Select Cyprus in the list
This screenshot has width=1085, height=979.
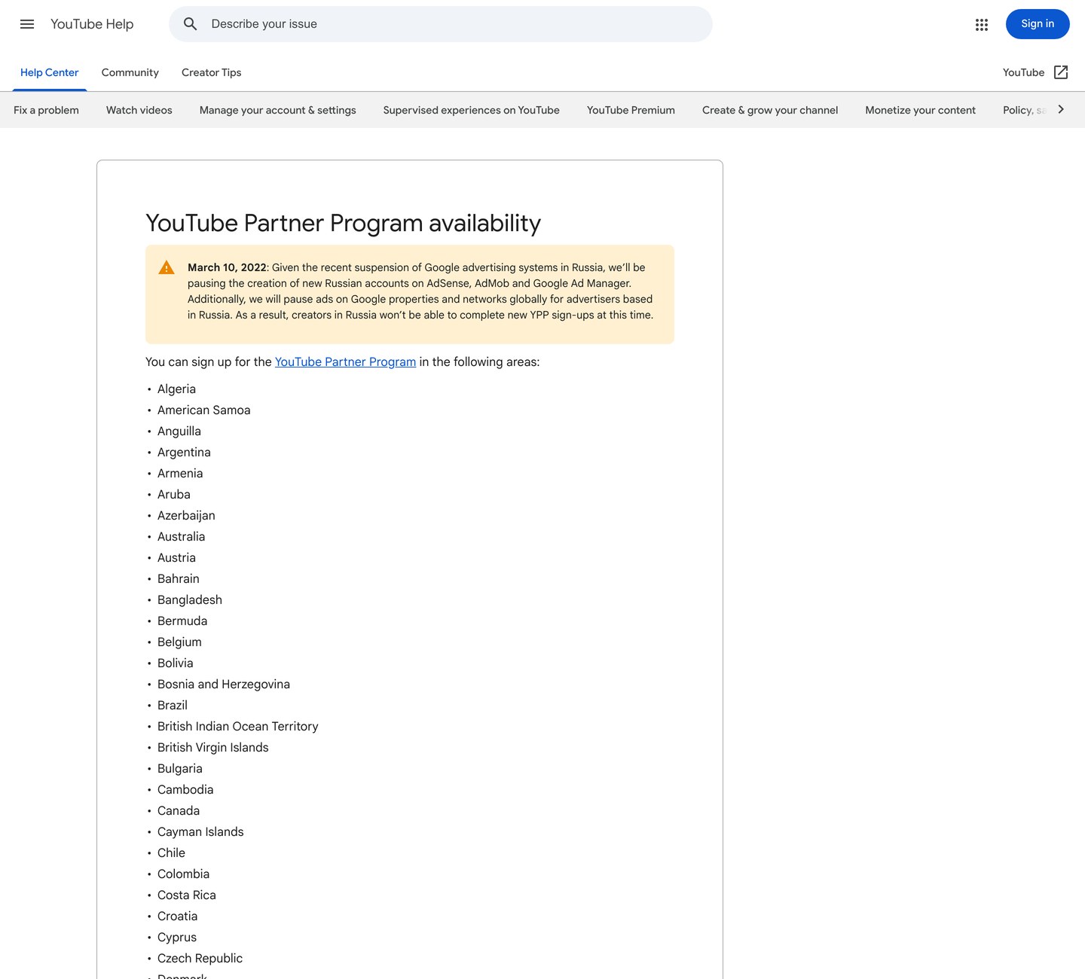tap(177, 937)
